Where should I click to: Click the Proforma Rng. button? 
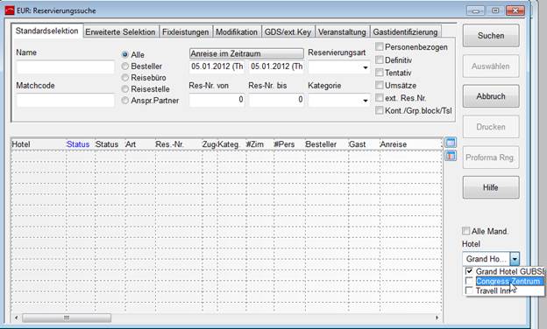pos(491,157)
